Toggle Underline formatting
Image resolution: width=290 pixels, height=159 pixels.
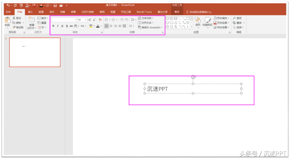click(x=62, y=26)
